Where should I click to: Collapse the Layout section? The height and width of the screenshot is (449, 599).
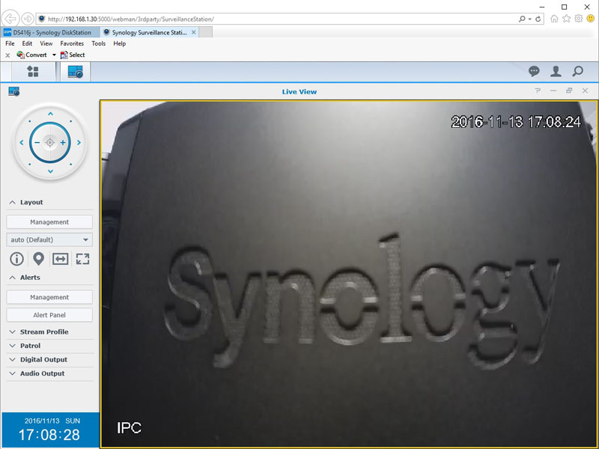click(12, 202)
